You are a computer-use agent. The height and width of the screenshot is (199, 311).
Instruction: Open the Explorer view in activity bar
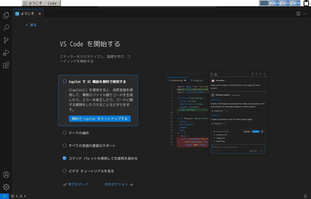[6, 15]
